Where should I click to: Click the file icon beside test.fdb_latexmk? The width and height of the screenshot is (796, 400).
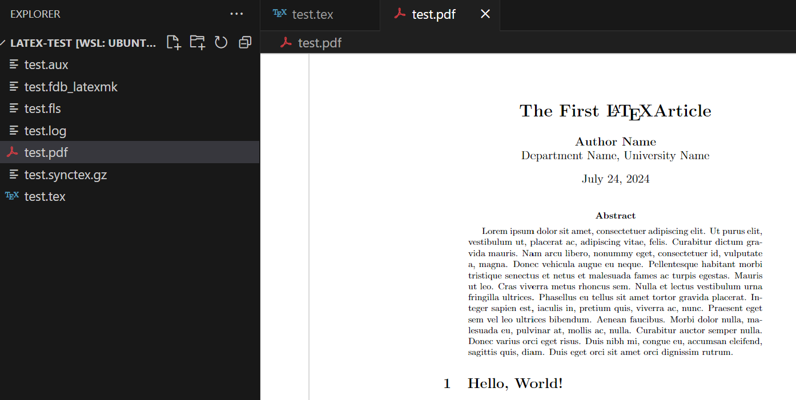click(x=14, y=87)
